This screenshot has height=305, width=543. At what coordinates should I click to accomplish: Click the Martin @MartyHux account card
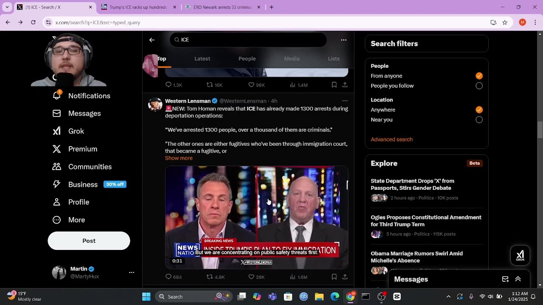coord(93,272)
